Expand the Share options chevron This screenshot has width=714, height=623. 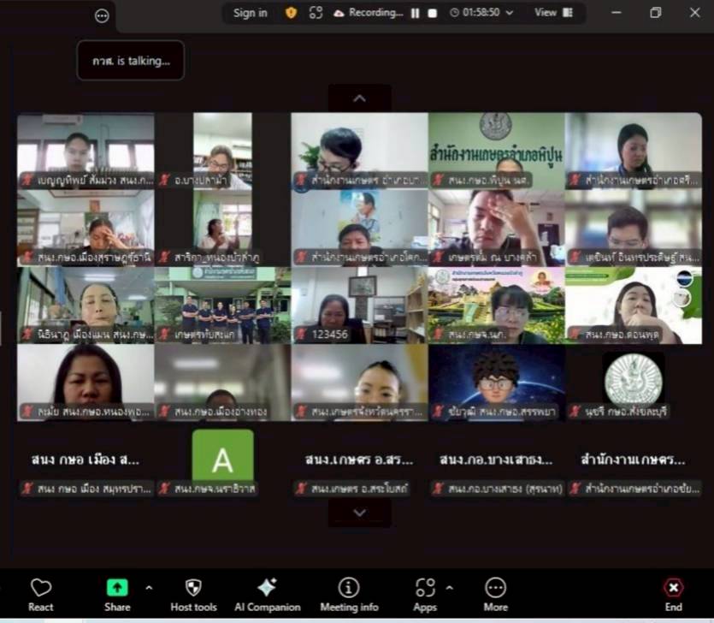(149, 588)
